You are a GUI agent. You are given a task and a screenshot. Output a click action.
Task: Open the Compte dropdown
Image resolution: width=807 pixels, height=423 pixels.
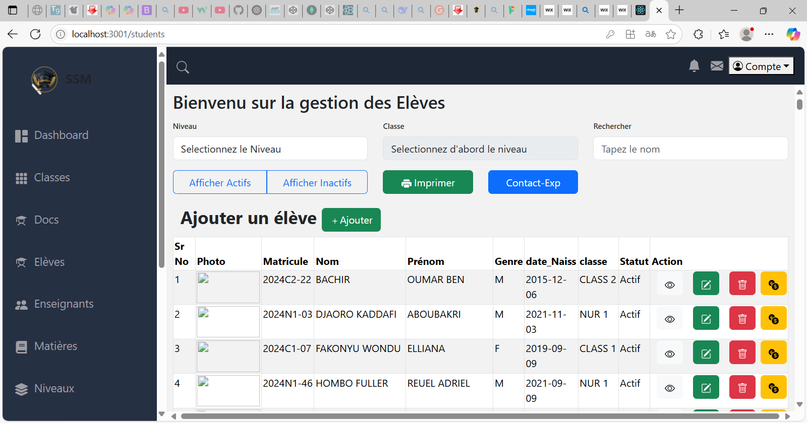(761, 66)
